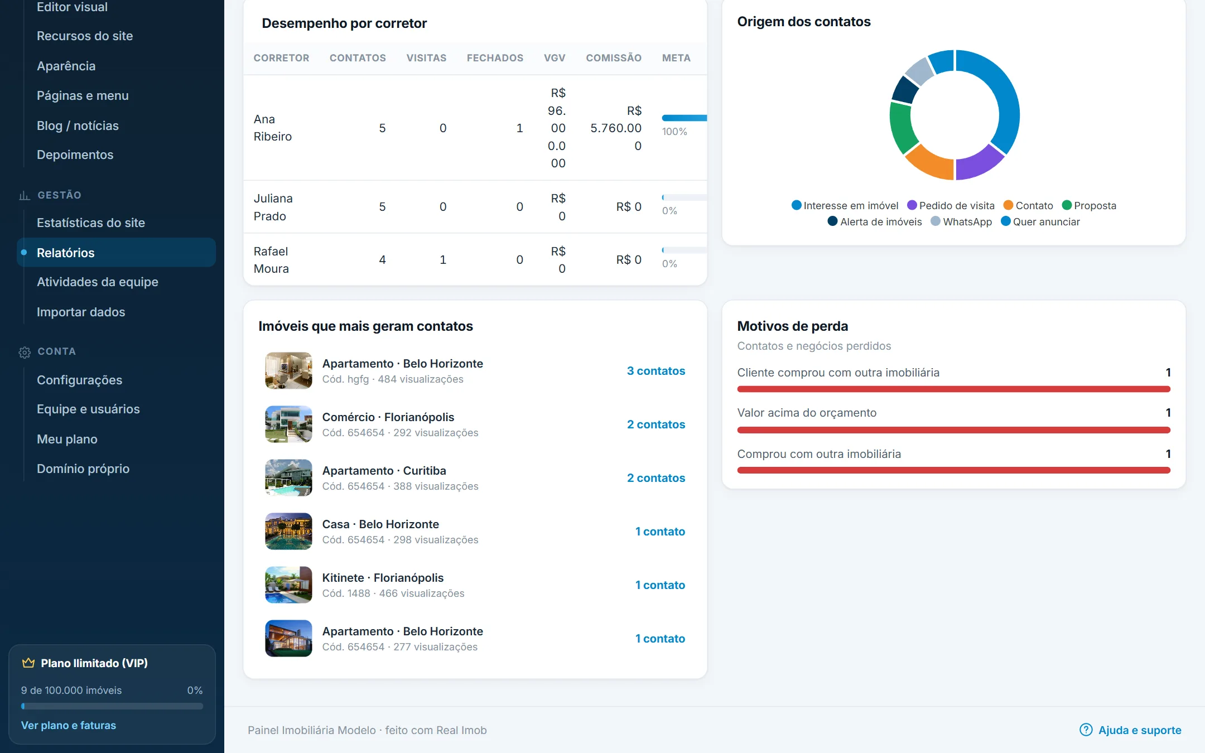1205x753 pixels.
Task: Click 2 contatos for Apartamento Curitiba
Action: 656,478
